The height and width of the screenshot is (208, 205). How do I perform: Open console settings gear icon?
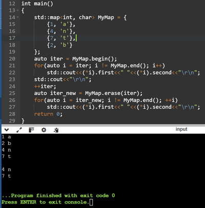[44, 130]
